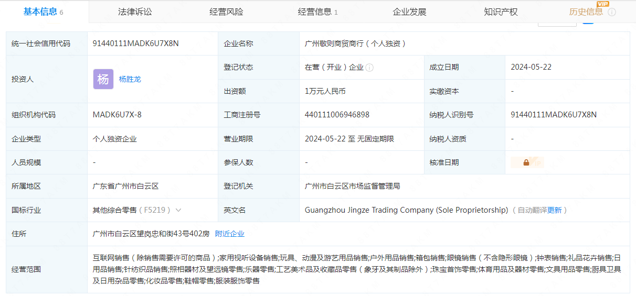Click English name Guangzhou Jingze Trading Company
The height and width of the screenshot is (296, 636).
(407, 210)
